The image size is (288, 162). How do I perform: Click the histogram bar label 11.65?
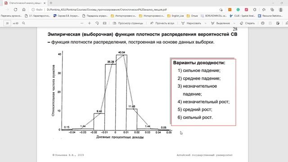tap(132, 106)
